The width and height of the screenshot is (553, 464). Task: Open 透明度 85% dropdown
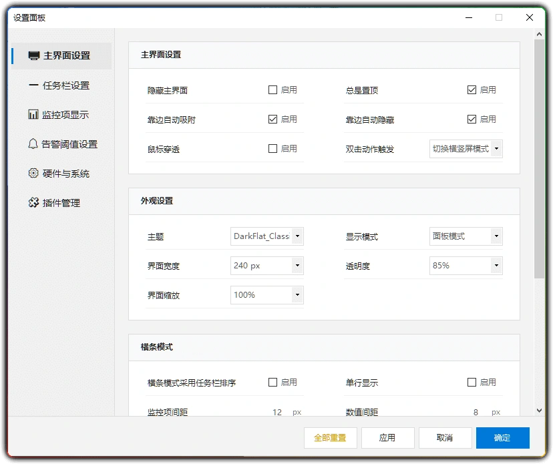pos(466,266)
